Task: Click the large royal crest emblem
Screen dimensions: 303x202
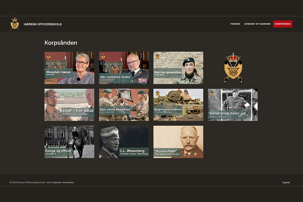Action: click(233, 67)
